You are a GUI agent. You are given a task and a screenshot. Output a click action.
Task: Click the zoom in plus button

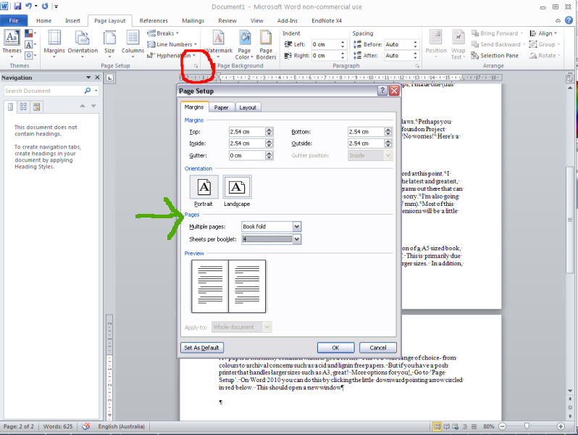click(x=561, y=426)
